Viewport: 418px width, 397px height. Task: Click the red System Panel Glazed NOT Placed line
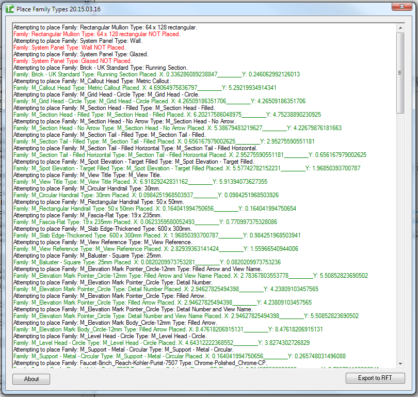click(x=72, y=61)
